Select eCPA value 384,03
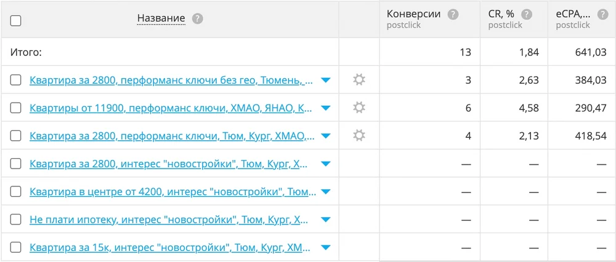Viewport: 616px width, 262px height. (x=590, y=80)
